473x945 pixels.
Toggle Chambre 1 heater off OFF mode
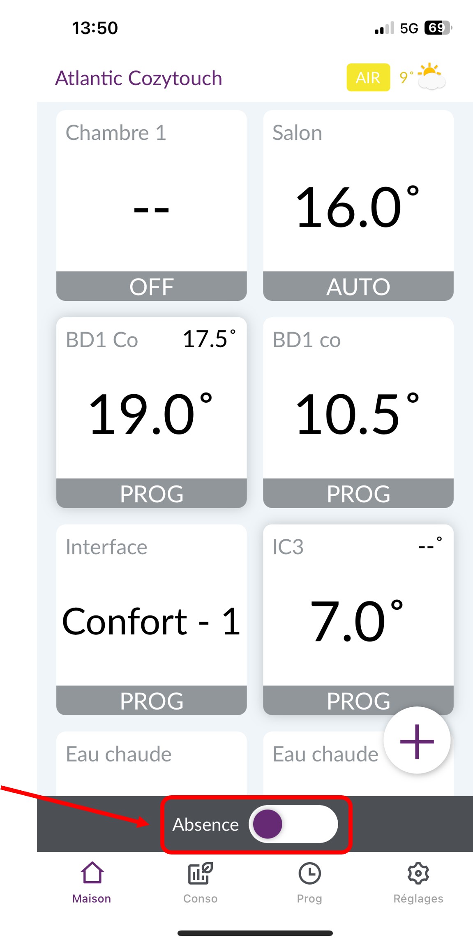click(151, 286)
